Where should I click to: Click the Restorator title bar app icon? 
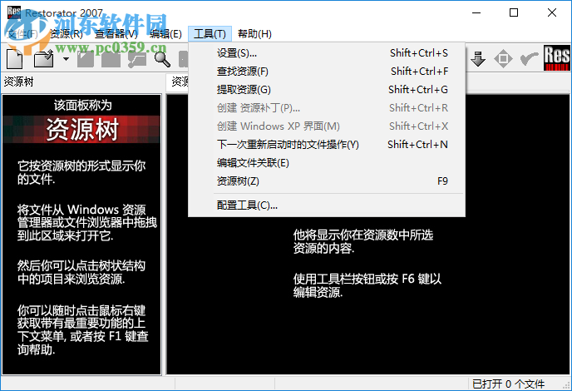14,12
